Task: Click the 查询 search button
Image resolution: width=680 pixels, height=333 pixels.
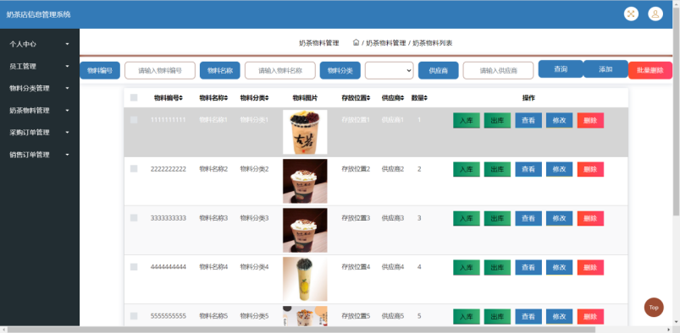Action: pyautogui.click(x=561, y=69)
